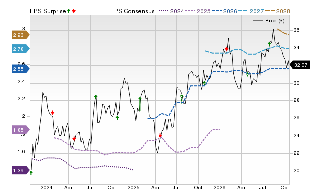
Task: Click the 2.2 label on the EPS axis
Action: tap(21, 99)
